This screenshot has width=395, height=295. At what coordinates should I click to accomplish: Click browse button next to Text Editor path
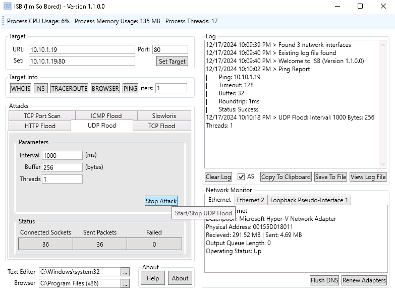(125, 272)
